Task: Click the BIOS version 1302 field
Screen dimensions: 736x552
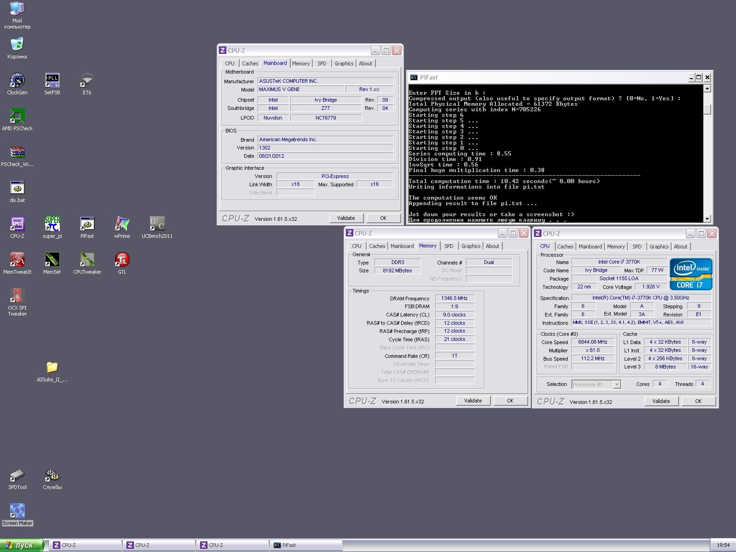Action: (325, 148)
